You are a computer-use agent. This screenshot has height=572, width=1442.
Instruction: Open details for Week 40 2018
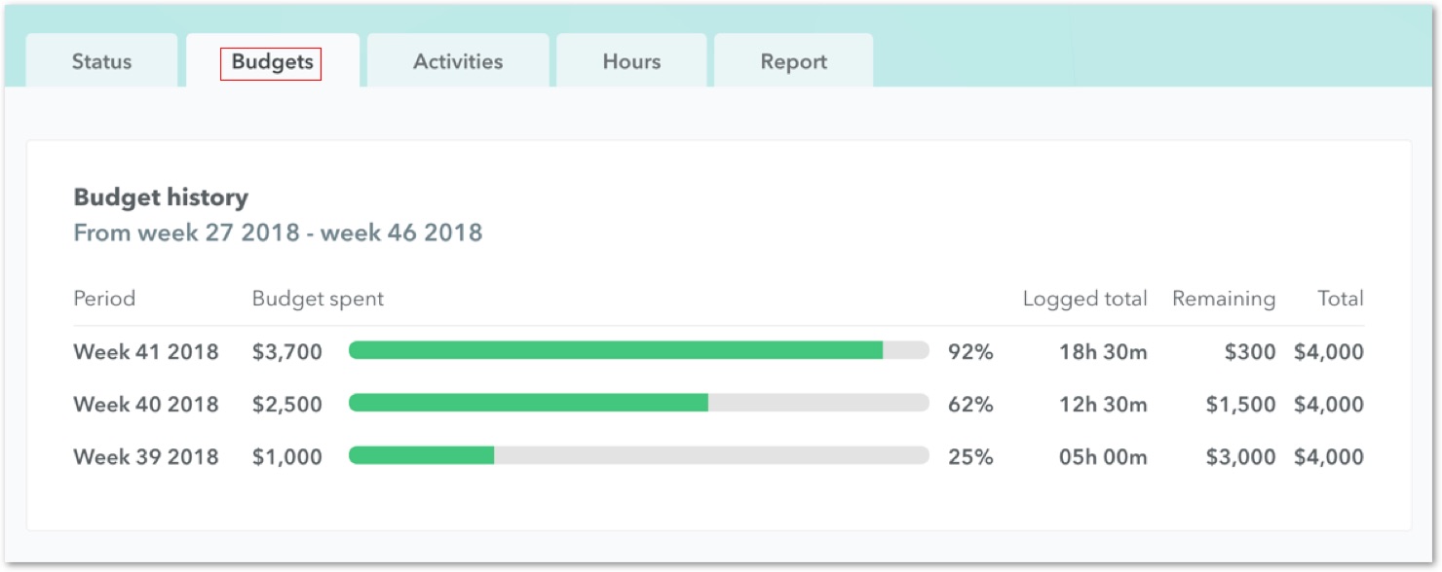tap(147, 404)
